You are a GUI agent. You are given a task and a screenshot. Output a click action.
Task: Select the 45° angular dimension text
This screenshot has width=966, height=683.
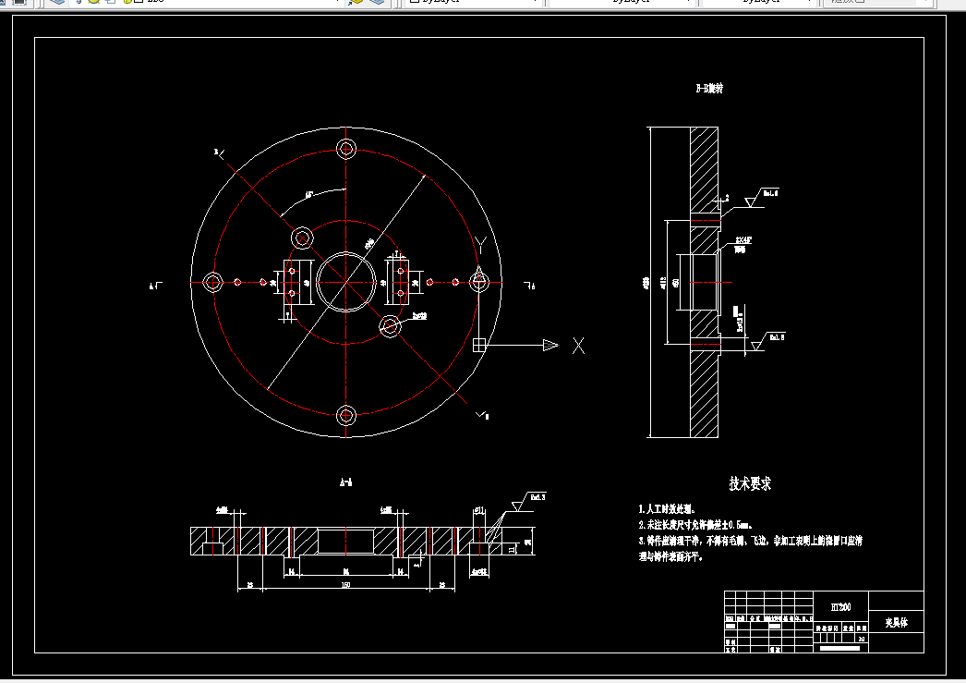point(309,195)
